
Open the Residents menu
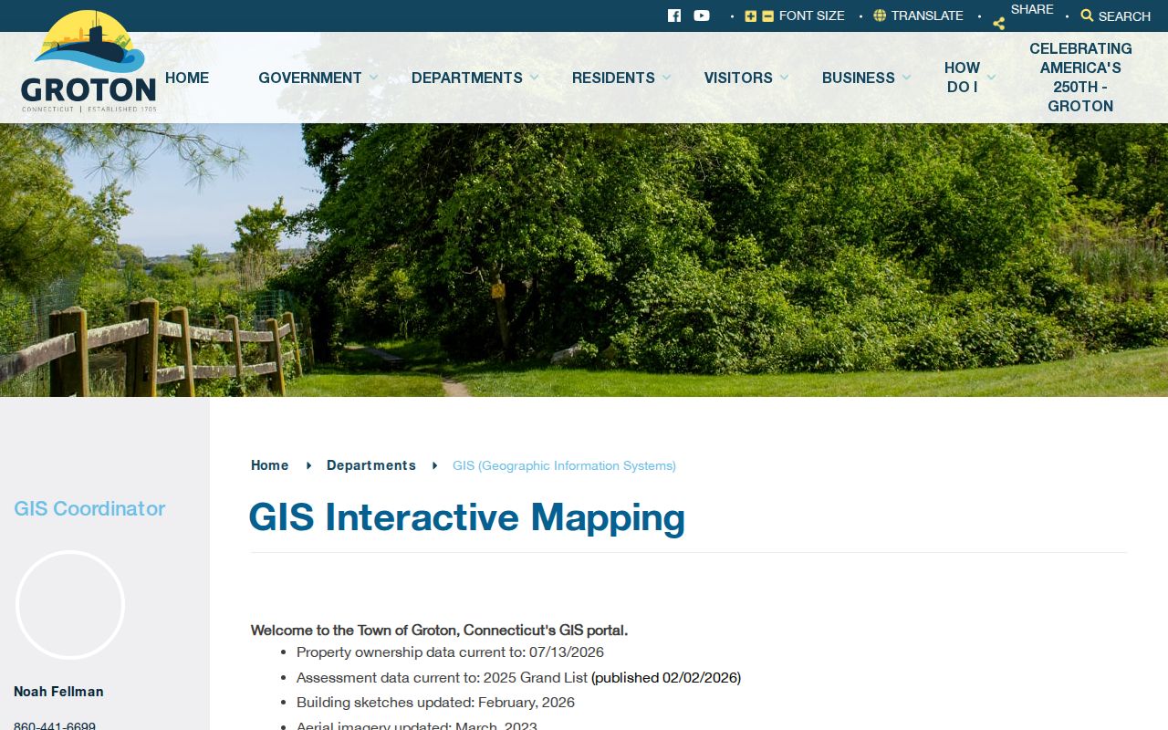click(613, 78)
